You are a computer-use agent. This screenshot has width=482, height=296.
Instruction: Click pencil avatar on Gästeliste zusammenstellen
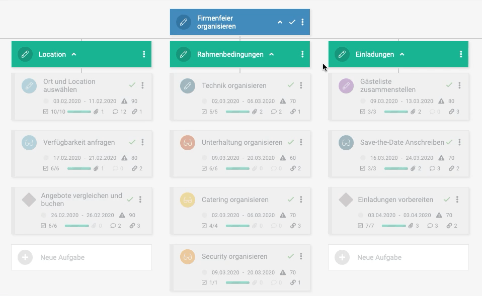(346, 85)
